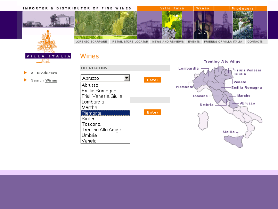This screenshot has height=209, width=278.
Task: Click Veneto label on the map
Action: tap(240, 82)
